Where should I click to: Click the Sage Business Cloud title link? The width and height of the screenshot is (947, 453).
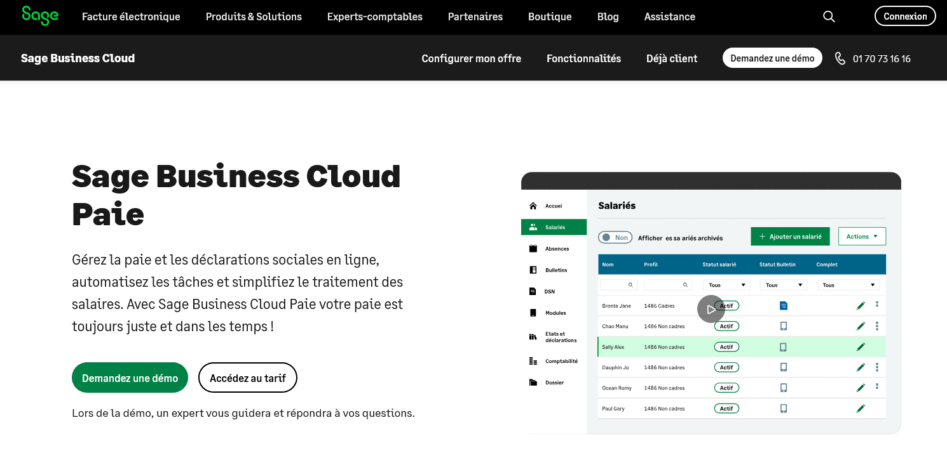[78, 58]
